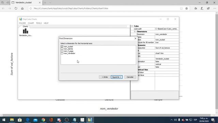Open the ESP language indicator
This screenshot has width=218, height=123.
[195, 120]
